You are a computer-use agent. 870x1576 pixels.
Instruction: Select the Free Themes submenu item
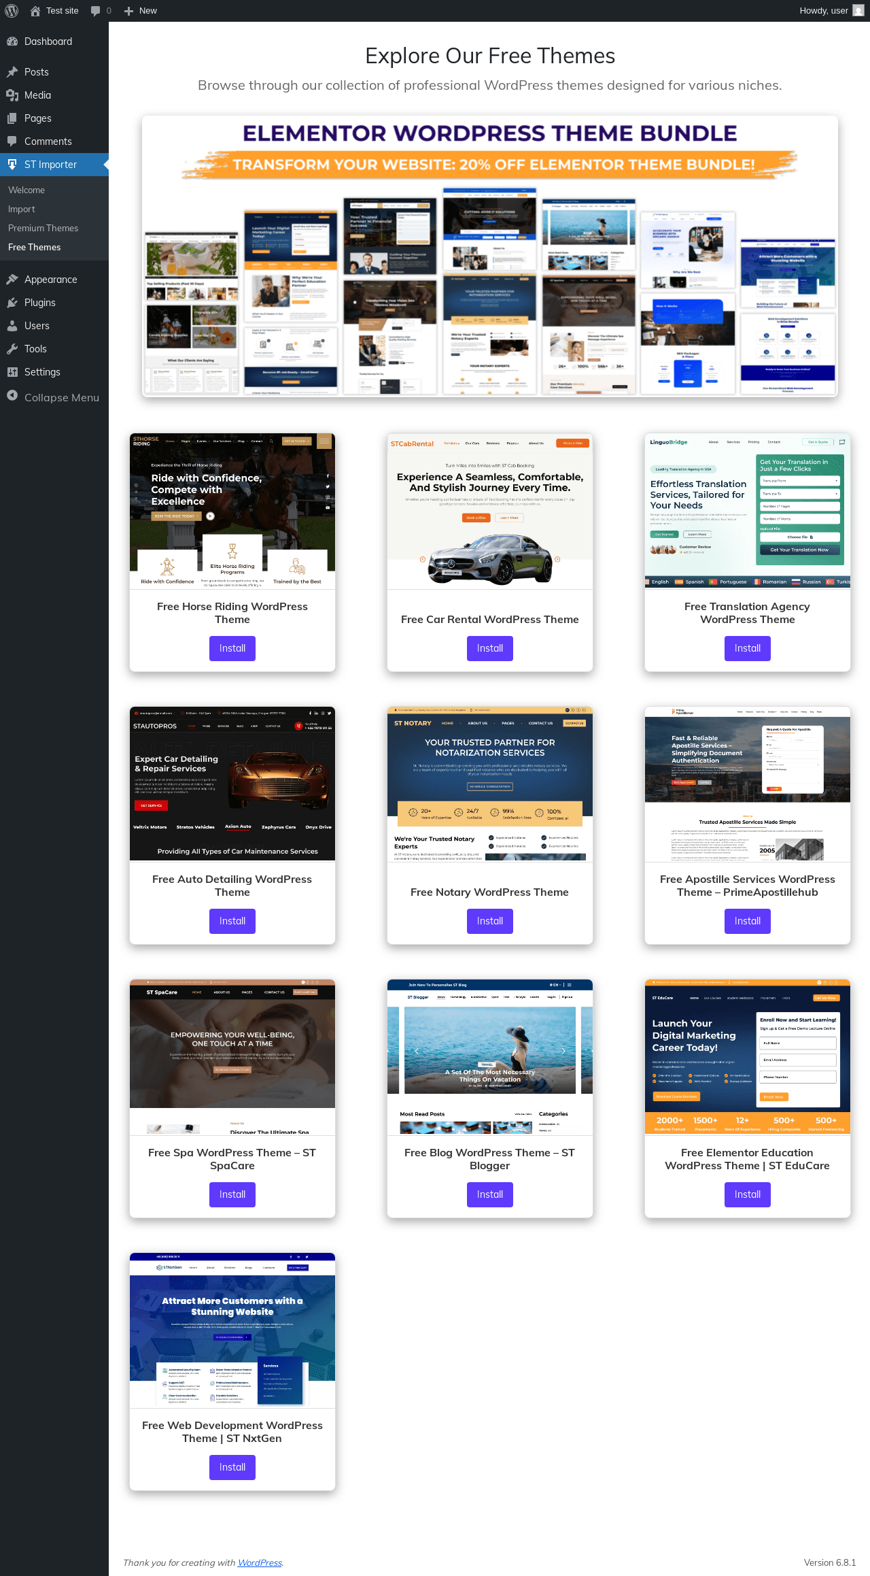[x=54, y=248]
